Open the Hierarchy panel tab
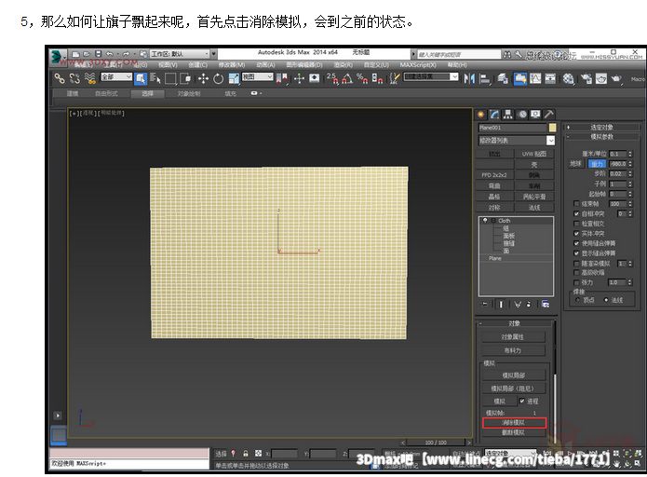The image size is (647, 477). (x=508, y=115)
